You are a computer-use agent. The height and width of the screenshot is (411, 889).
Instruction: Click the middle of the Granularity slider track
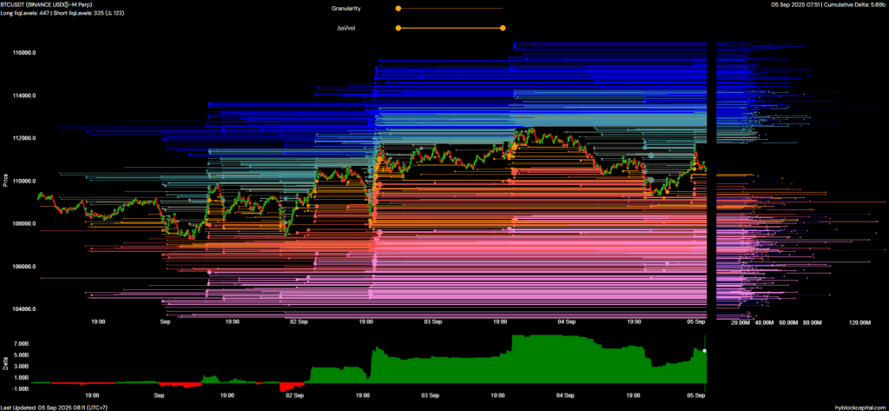click(451, 8)
